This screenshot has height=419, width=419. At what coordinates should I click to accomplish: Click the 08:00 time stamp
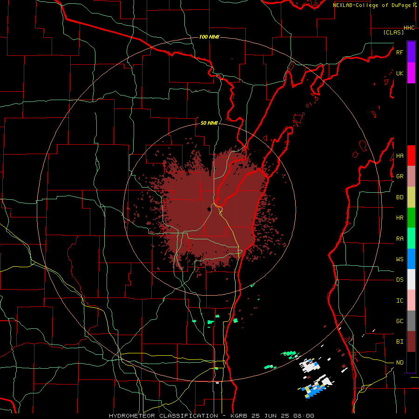coord(303,416)
